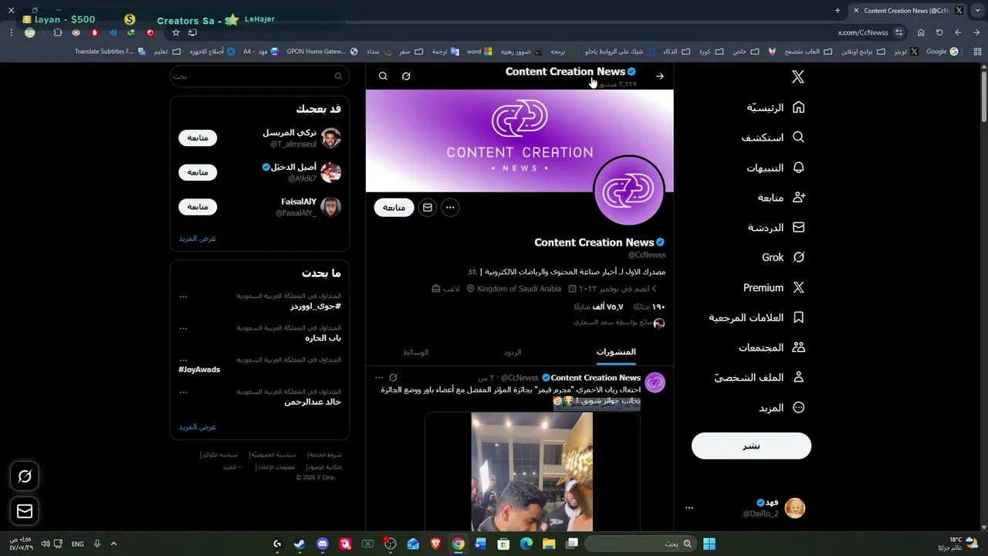Click the Grok icon on first post

click(x=393, y=378)
